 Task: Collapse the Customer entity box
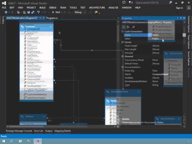point(51,27)
